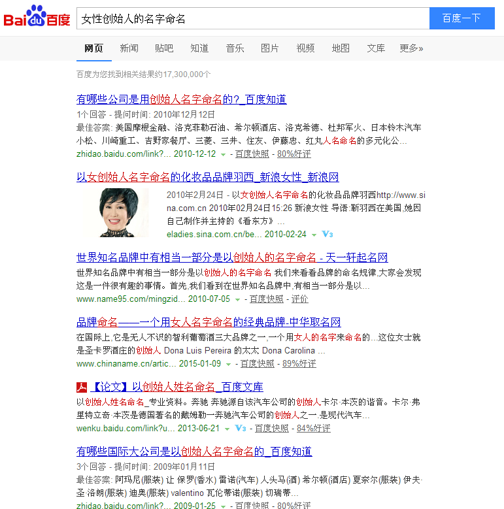Expand the dropdown arrow after www.name95.com 2010-07-05
Viewport: 504px width, 509px height.
pos(237,300)
